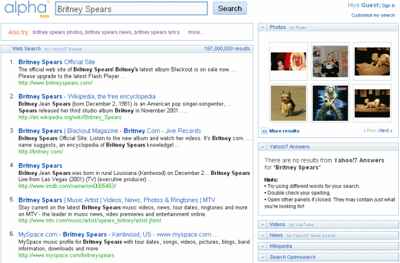Screen dimensions: 400x263
Task: Click the Yahoo!7 Answers panel title
Action: [x=290, y=147]
